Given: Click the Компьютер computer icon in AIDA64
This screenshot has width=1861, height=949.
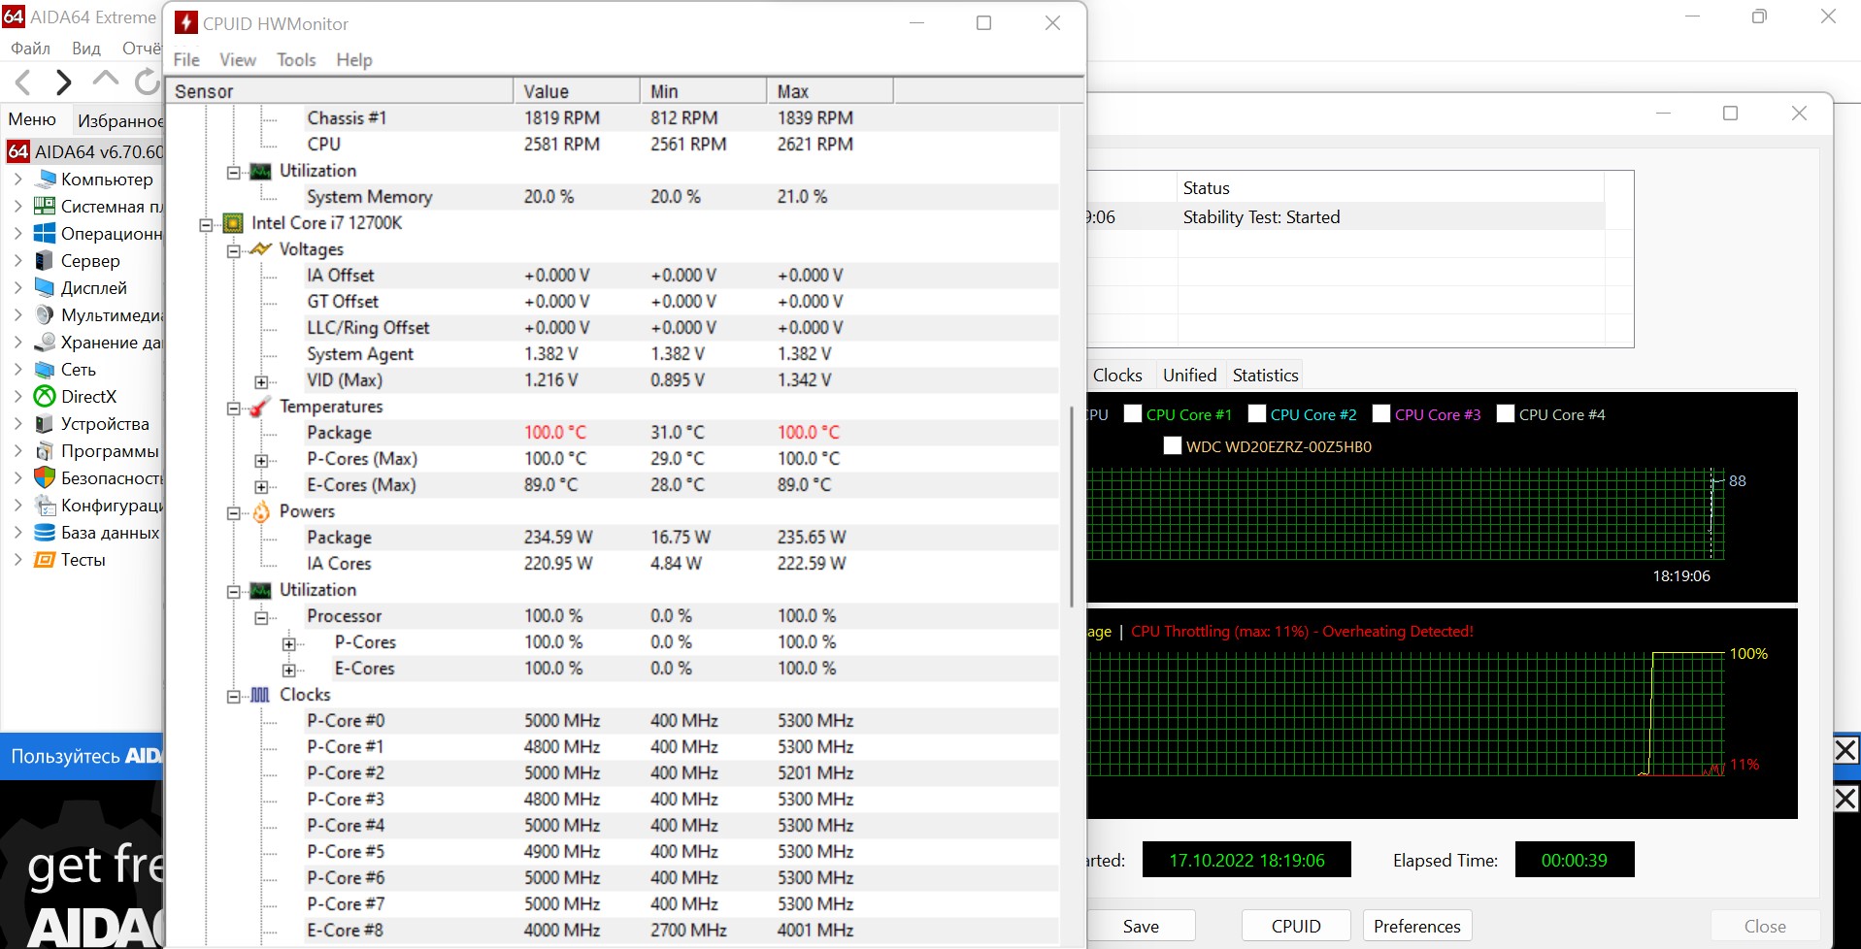Looking at the screenshot, I should coord(45,180).
